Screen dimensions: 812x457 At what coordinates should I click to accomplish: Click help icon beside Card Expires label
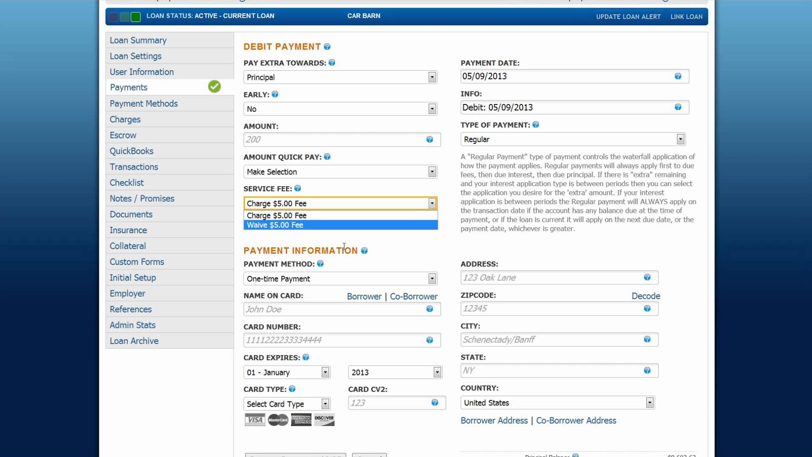(x=306, y=358)
